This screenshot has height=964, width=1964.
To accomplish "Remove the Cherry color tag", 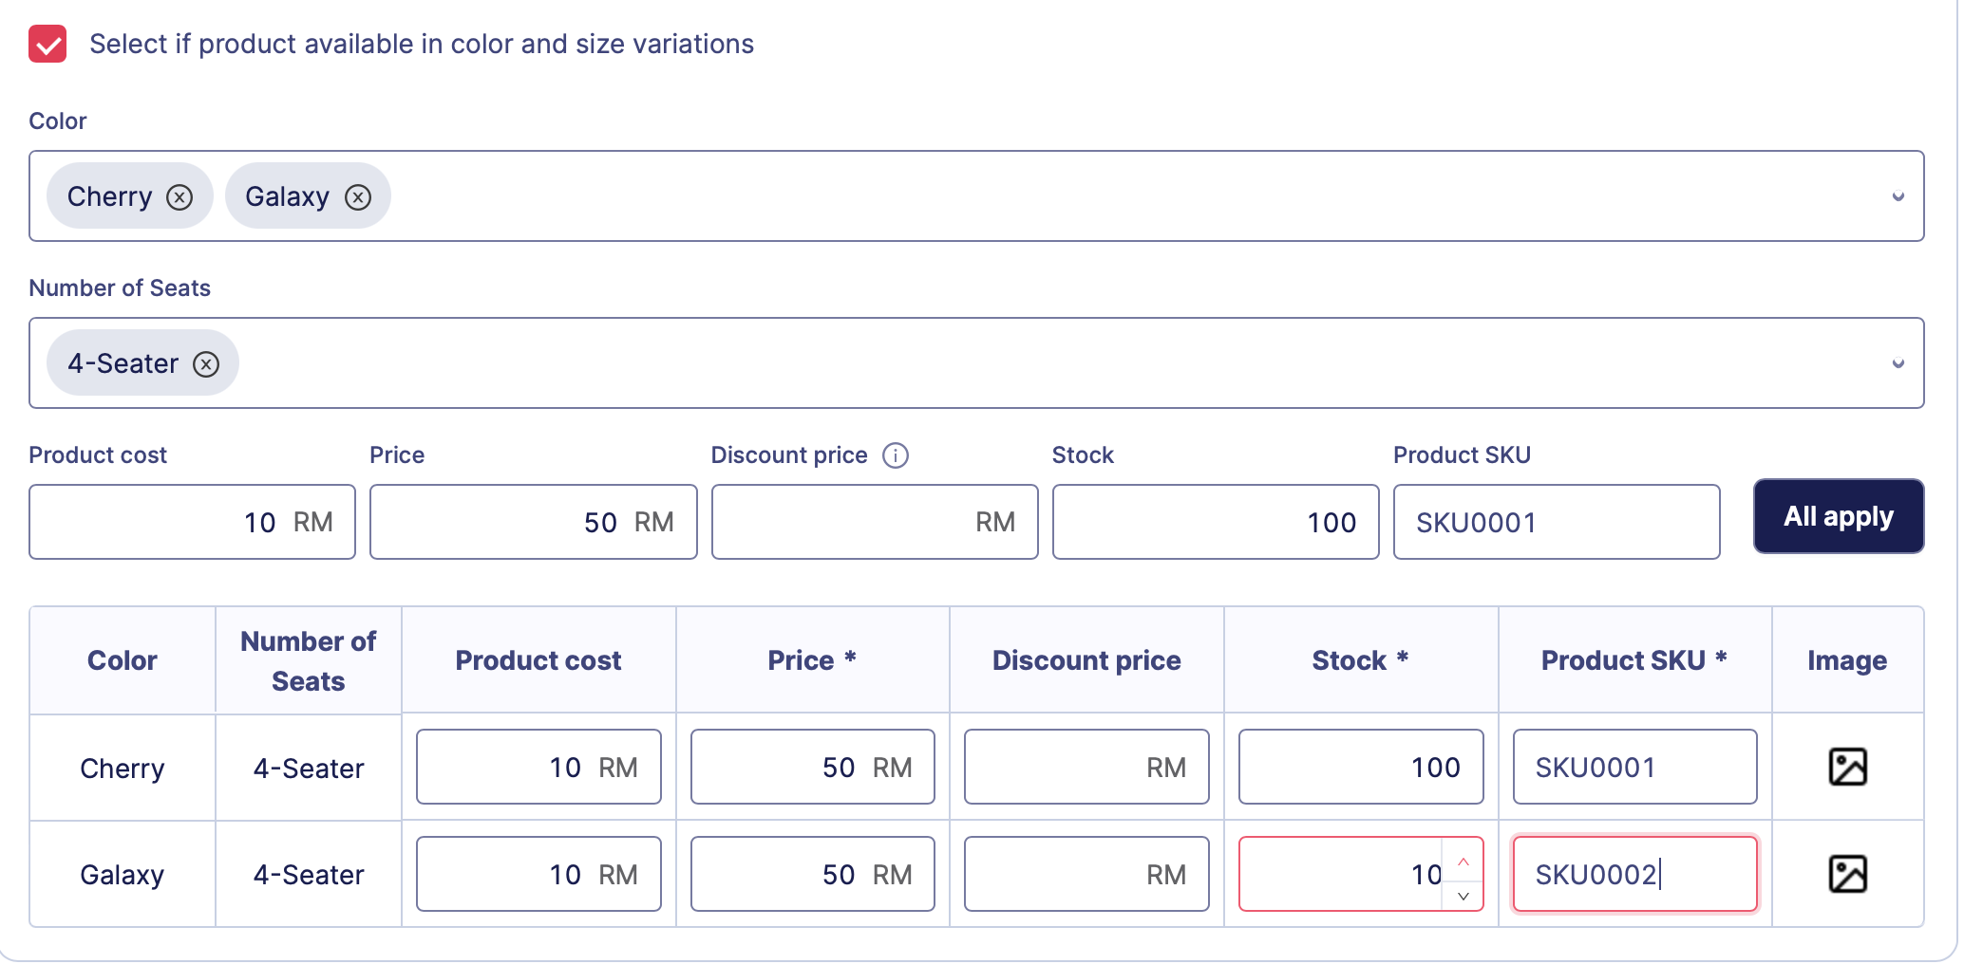I will (x=179, y=196).
